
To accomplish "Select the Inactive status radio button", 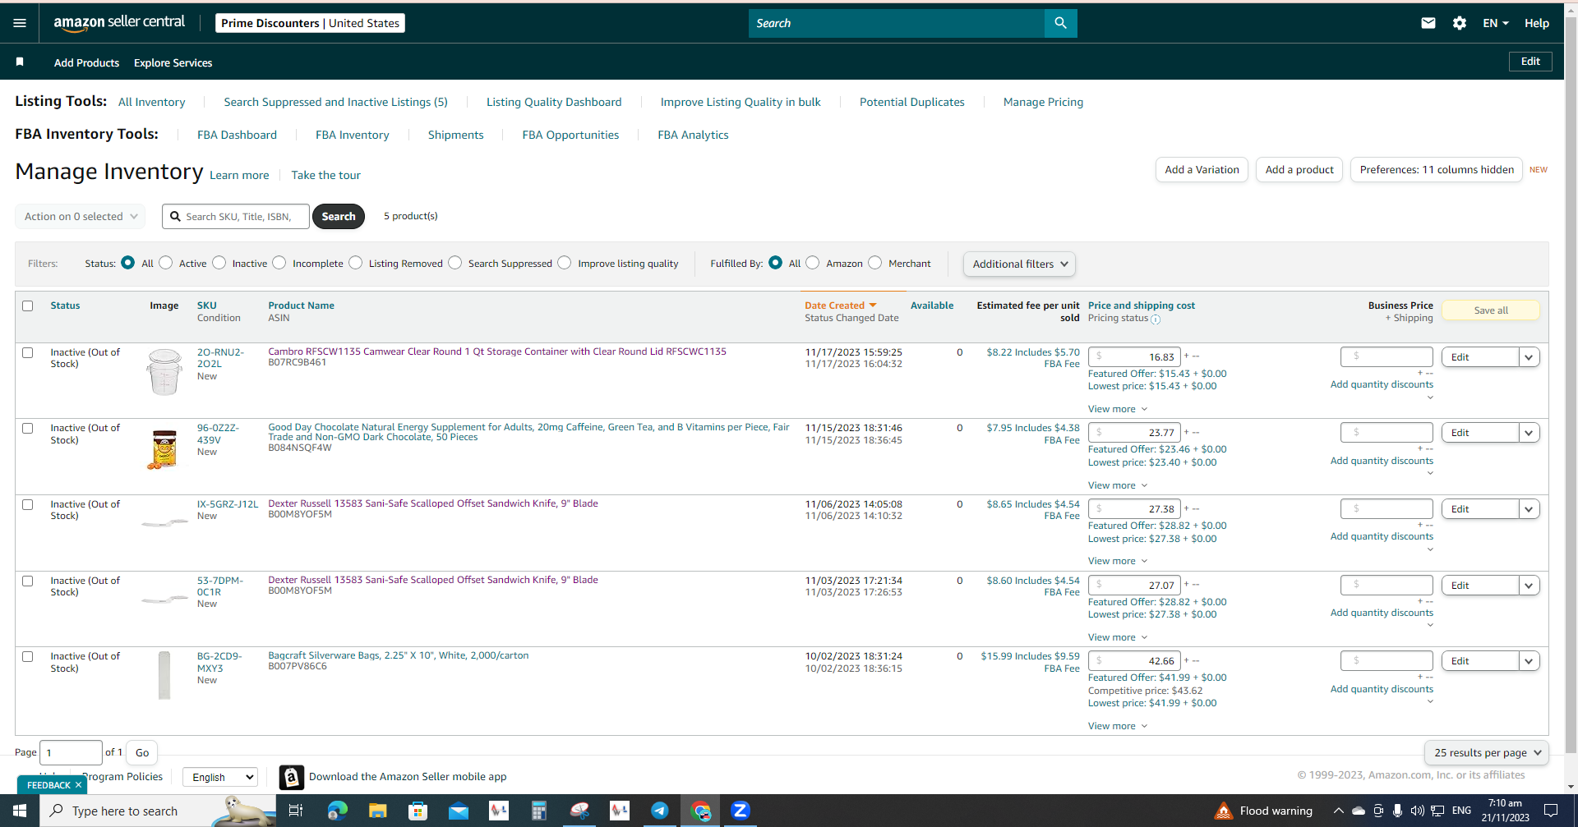I will (219, 263).
